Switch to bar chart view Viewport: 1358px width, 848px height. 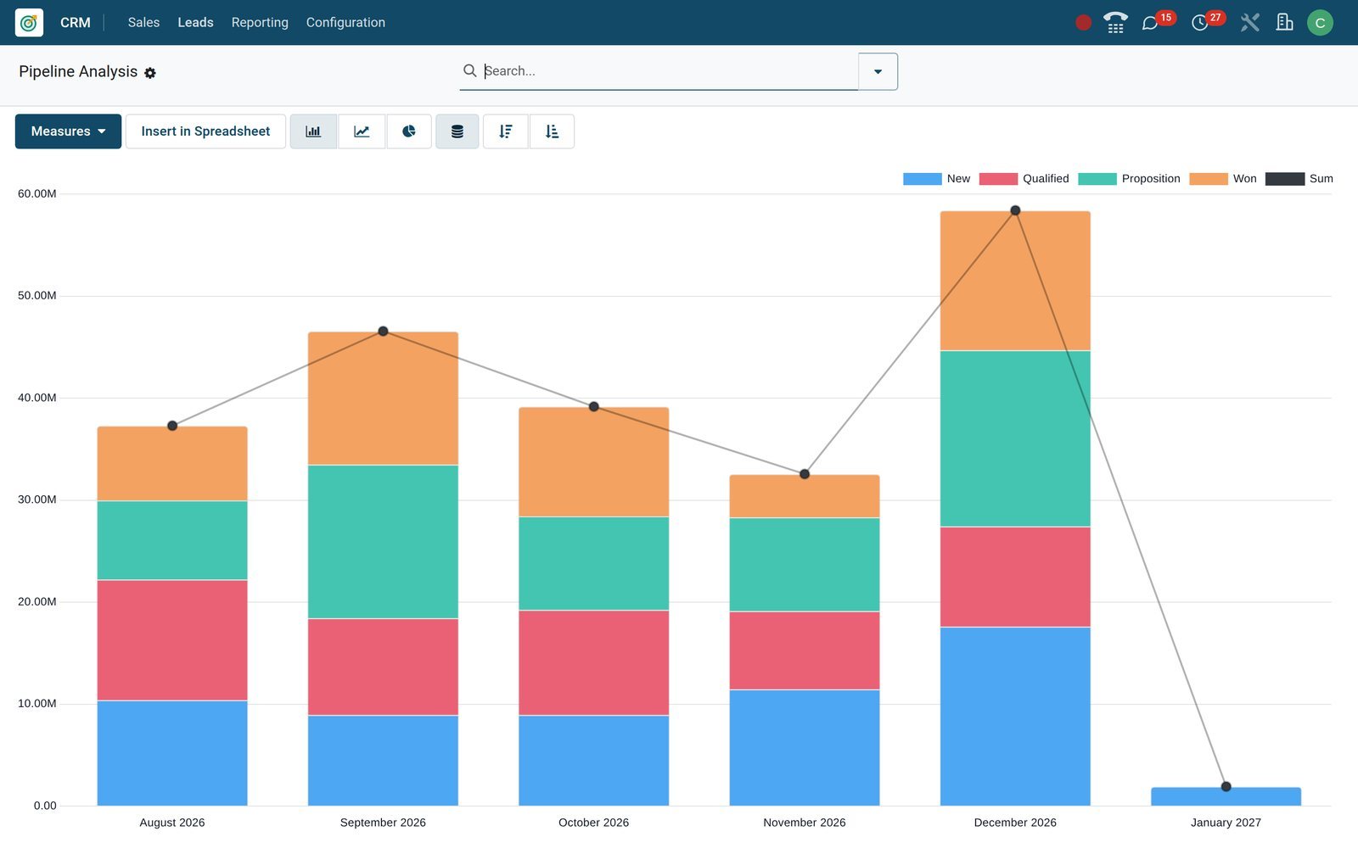[313, 131]
